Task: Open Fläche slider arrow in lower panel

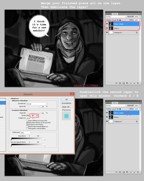Action: 140,109
